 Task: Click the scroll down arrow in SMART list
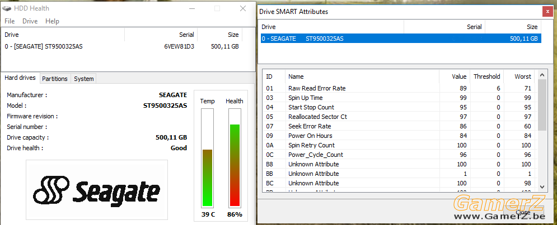542,186
